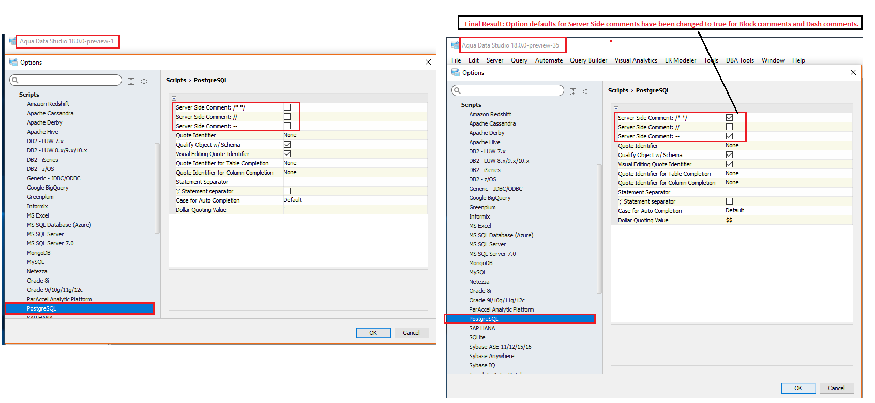The height and width of the screenshot is (403, 875).
Task: Click the Aqua Data Studio app icon of preview-1 window
Action: (12, 41)
